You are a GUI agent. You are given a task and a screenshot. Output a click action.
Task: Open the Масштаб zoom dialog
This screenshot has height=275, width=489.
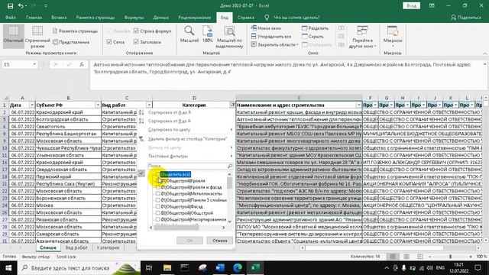pos(189,34)
